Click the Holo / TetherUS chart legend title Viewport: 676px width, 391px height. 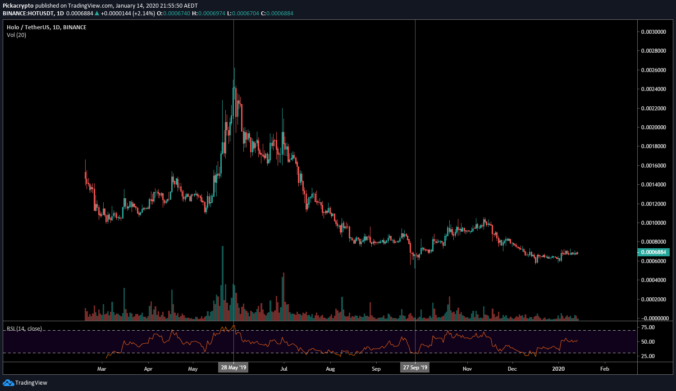point(28,27)
